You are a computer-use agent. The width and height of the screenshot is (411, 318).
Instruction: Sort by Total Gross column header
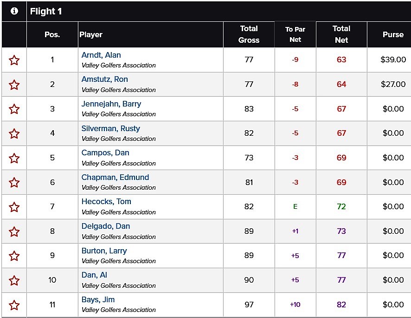pyautogui.click(x=249, y=34)
